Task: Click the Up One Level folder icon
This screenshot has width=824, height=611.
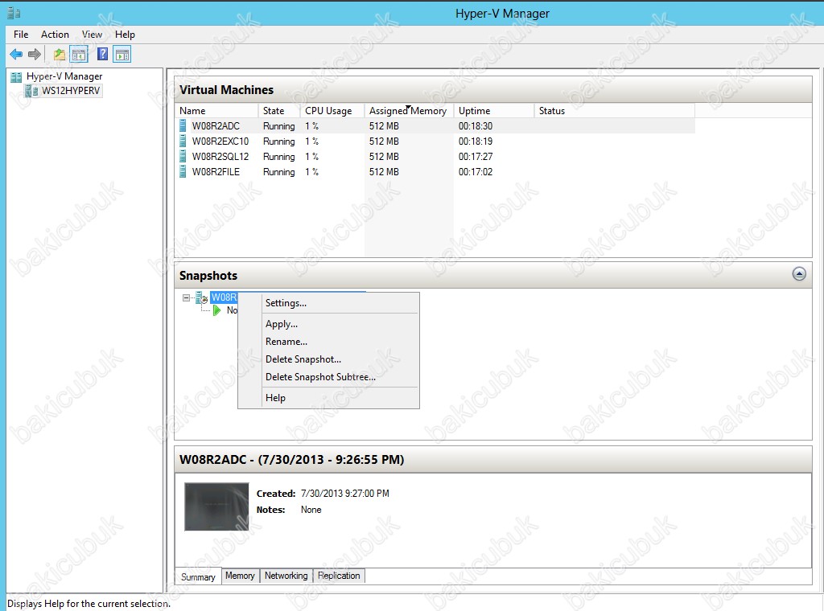Action: pos(60,54)
